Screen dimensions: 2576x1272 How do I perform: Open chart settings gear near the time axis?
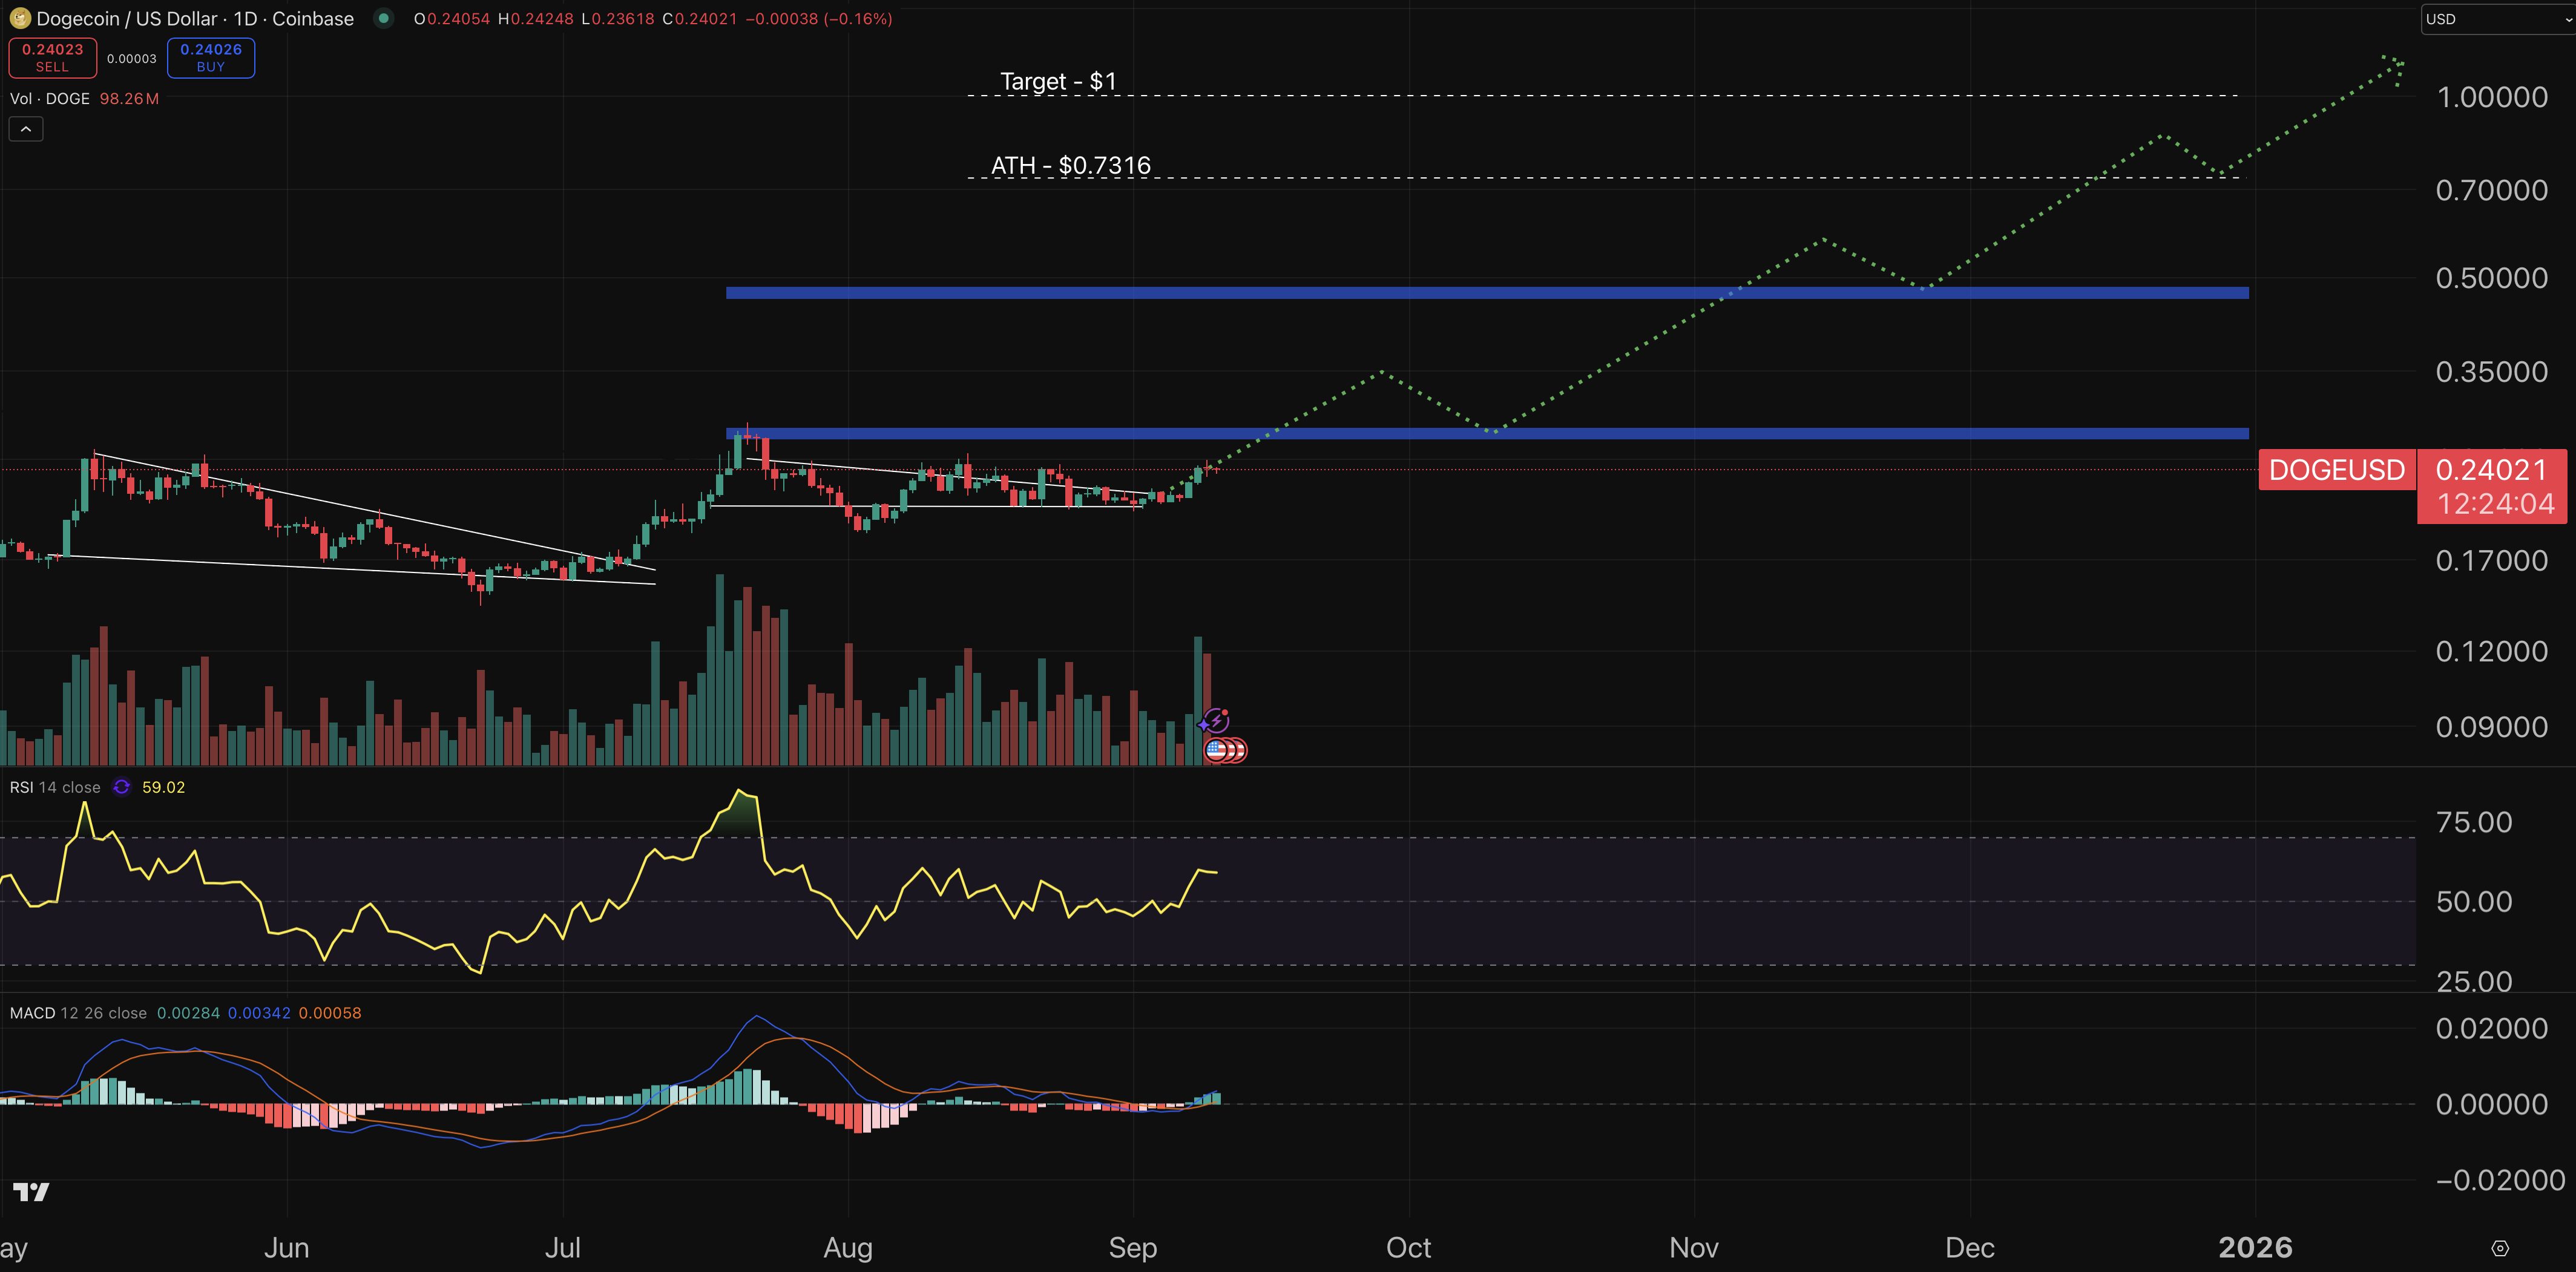[2499, 1248]
